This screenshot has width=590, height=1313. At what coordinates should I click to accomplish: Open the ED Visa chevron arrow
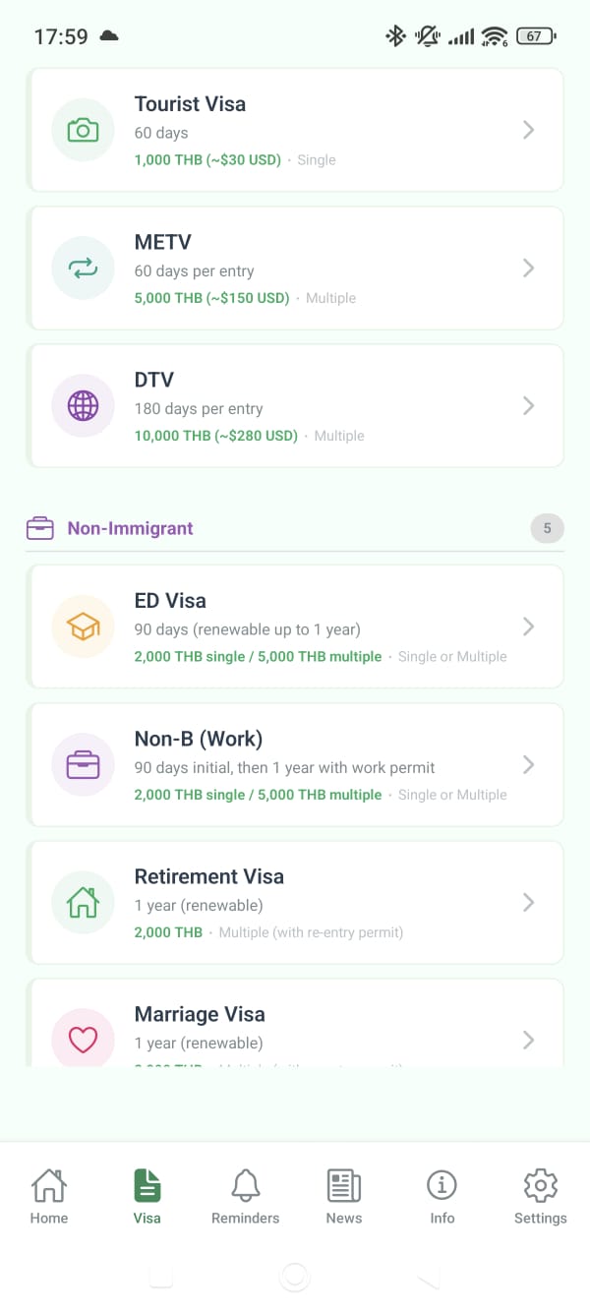[528, 627]
